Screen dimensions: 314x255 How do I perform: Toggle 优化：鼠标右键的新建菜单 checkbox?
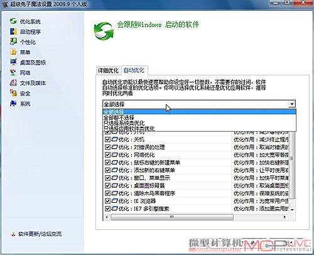(x=107, y=163)
